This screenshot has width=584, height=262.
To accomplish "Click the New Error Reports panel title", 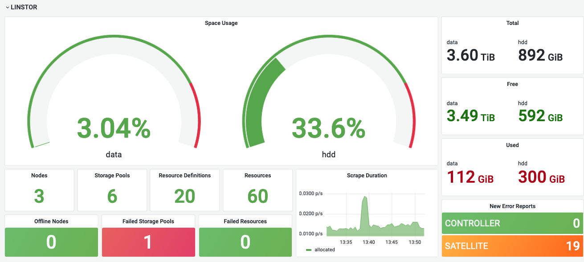I will (x=512, y=206).
